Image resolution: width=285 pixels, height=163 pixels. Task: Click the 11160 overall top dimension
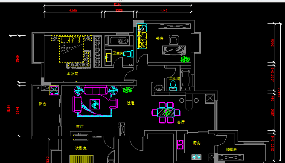[118, 4]
